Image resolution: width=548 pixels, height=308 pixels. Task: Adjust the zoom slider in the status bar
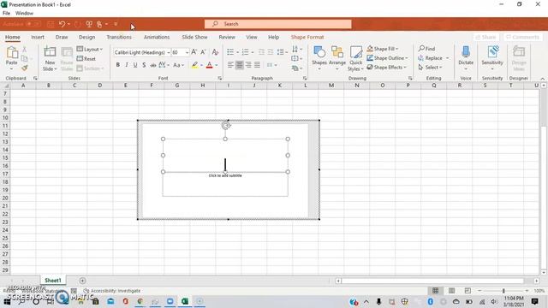(x=503, y=291)
